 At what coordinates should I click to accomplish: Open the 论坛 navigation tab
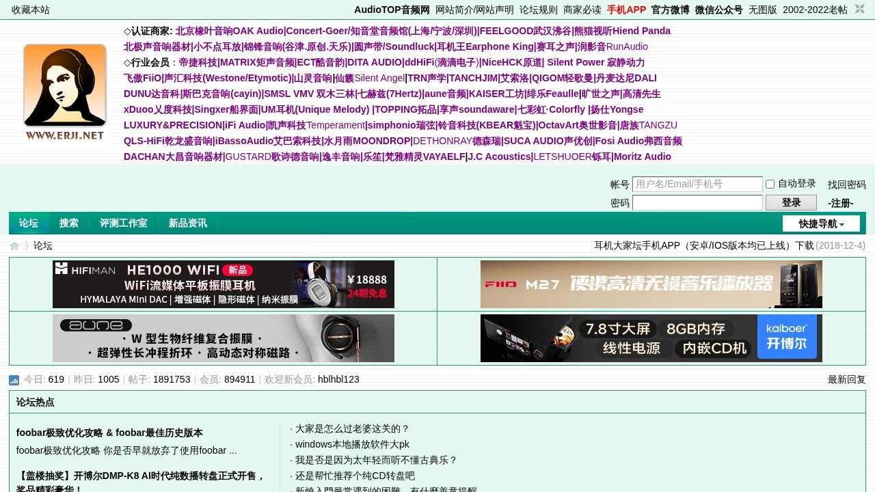point(29,223)
